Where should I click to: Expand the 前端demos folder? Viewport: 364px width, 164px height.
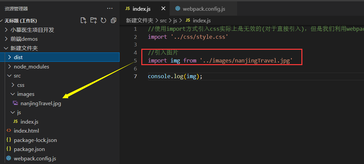[x=6, y=39]
